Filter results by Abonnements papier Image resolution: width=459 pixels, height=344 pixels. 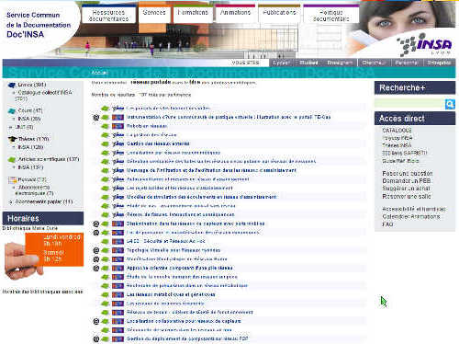click(x=44, y=201)
